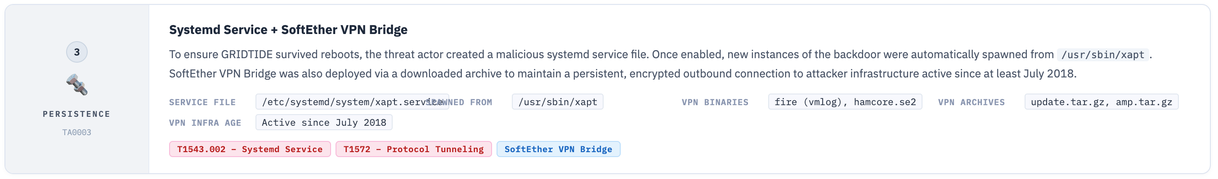Click the VPN BINARIES field label
The height and width of the screenshot is (179, 1218).
[715, 102]
